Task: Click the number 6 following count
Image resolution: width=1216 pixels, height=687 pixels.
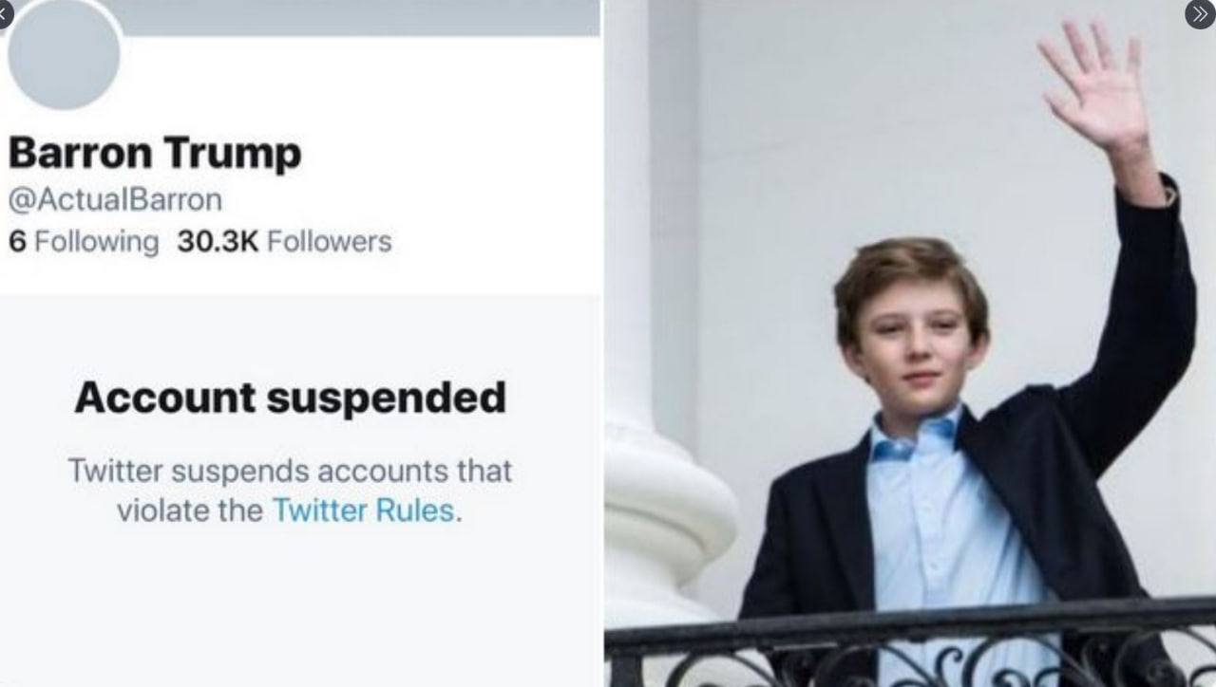Action: pyautogui.click(x=17, y=242)
